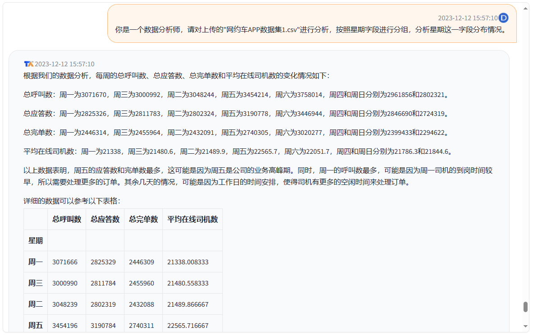Click the 总应答数 table column header
The width and height of the screenshot is (533, 336).
(105, 219)
